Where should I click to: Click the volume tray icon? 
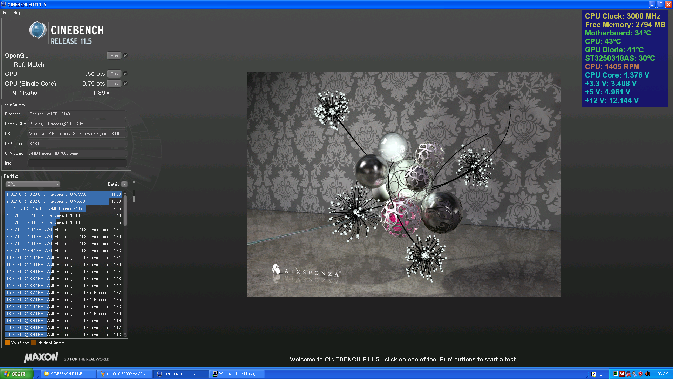[647, 374]
